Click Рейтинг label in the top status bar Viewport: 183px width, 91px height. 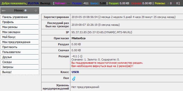(60, 3)
